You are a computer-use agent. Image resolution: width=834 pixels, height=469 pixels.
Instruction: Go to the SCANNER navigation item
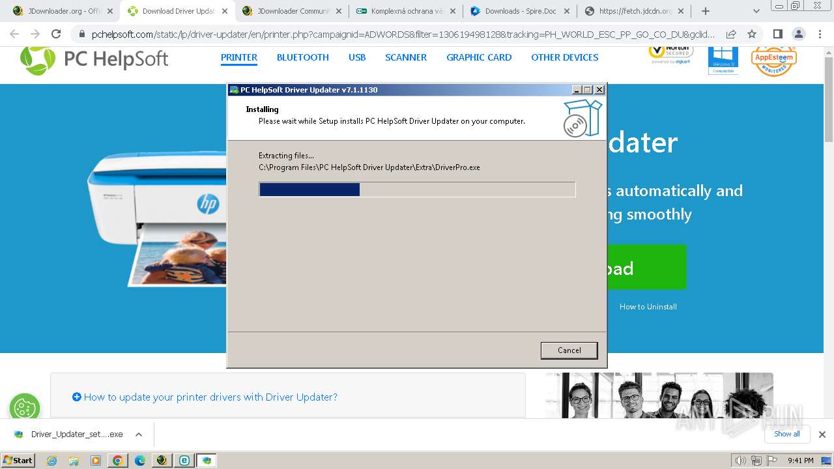click(x=406, y=57)
